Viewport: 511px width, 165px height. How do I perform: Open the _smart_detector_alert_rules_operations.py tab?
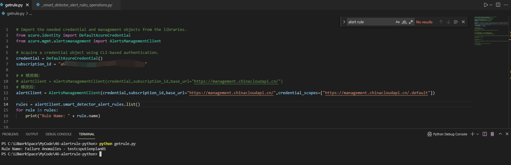(77, 5)
